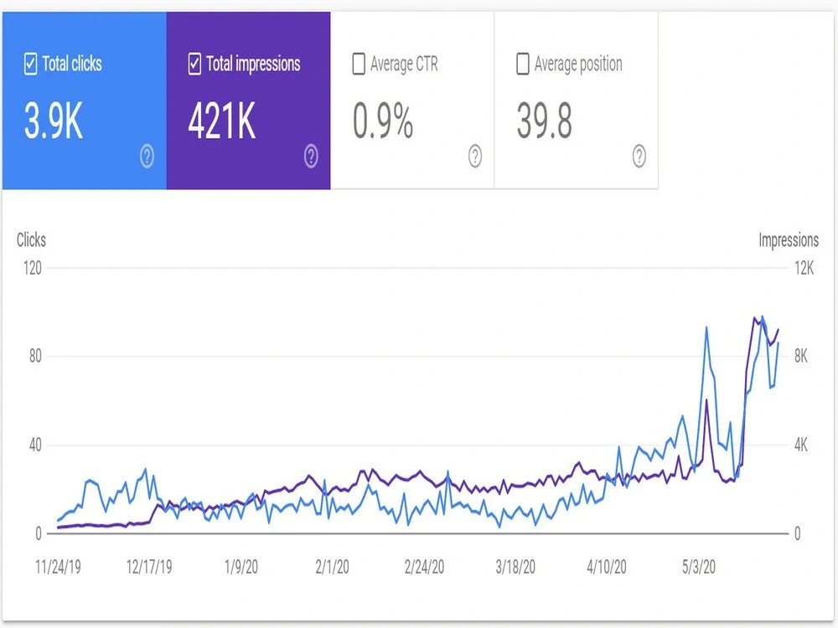The width and height of the screenshot is (838, 628).
Task: Click the 421K total impressions value
Action: coord(222,121)
